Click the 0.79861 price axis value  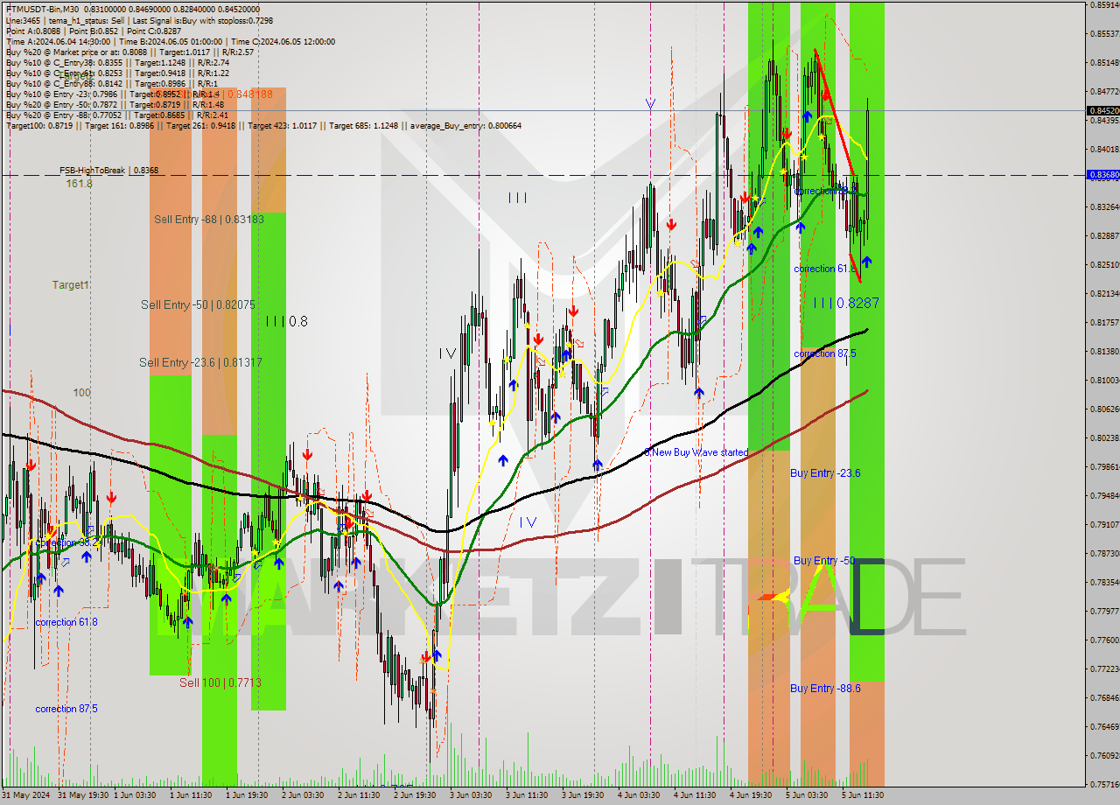click(x=1104, y=466)
